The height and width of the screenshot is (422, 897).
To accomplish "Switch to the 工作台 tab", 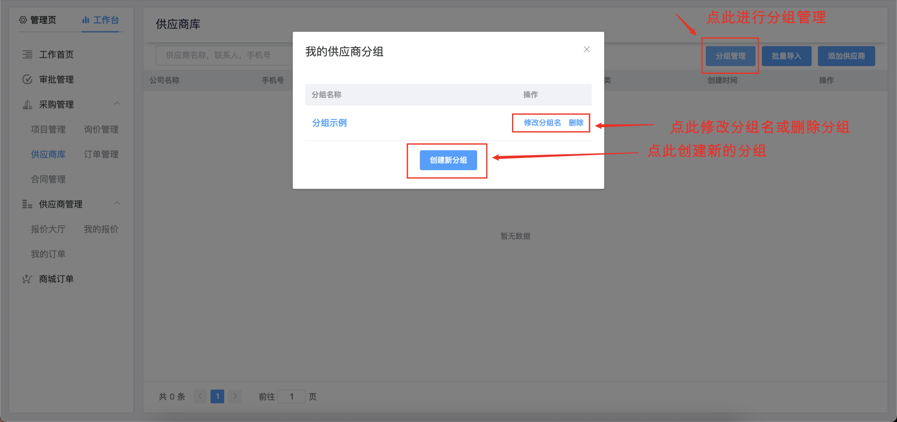I will click(101, 20).
